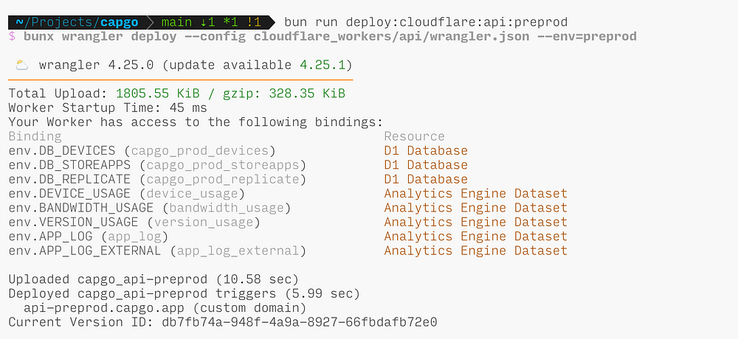
Task: Click the env.BANDWIDTH_USAGE binding row
Action: tap(150, 207)
